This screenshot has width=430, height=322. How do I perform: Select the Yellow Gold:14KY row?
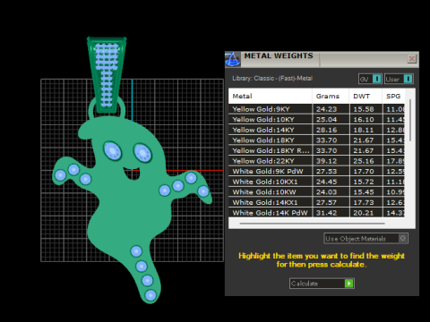[316, 130]
